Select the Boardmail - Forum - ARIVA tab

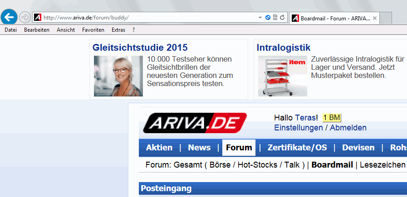(x=334, y=18)
